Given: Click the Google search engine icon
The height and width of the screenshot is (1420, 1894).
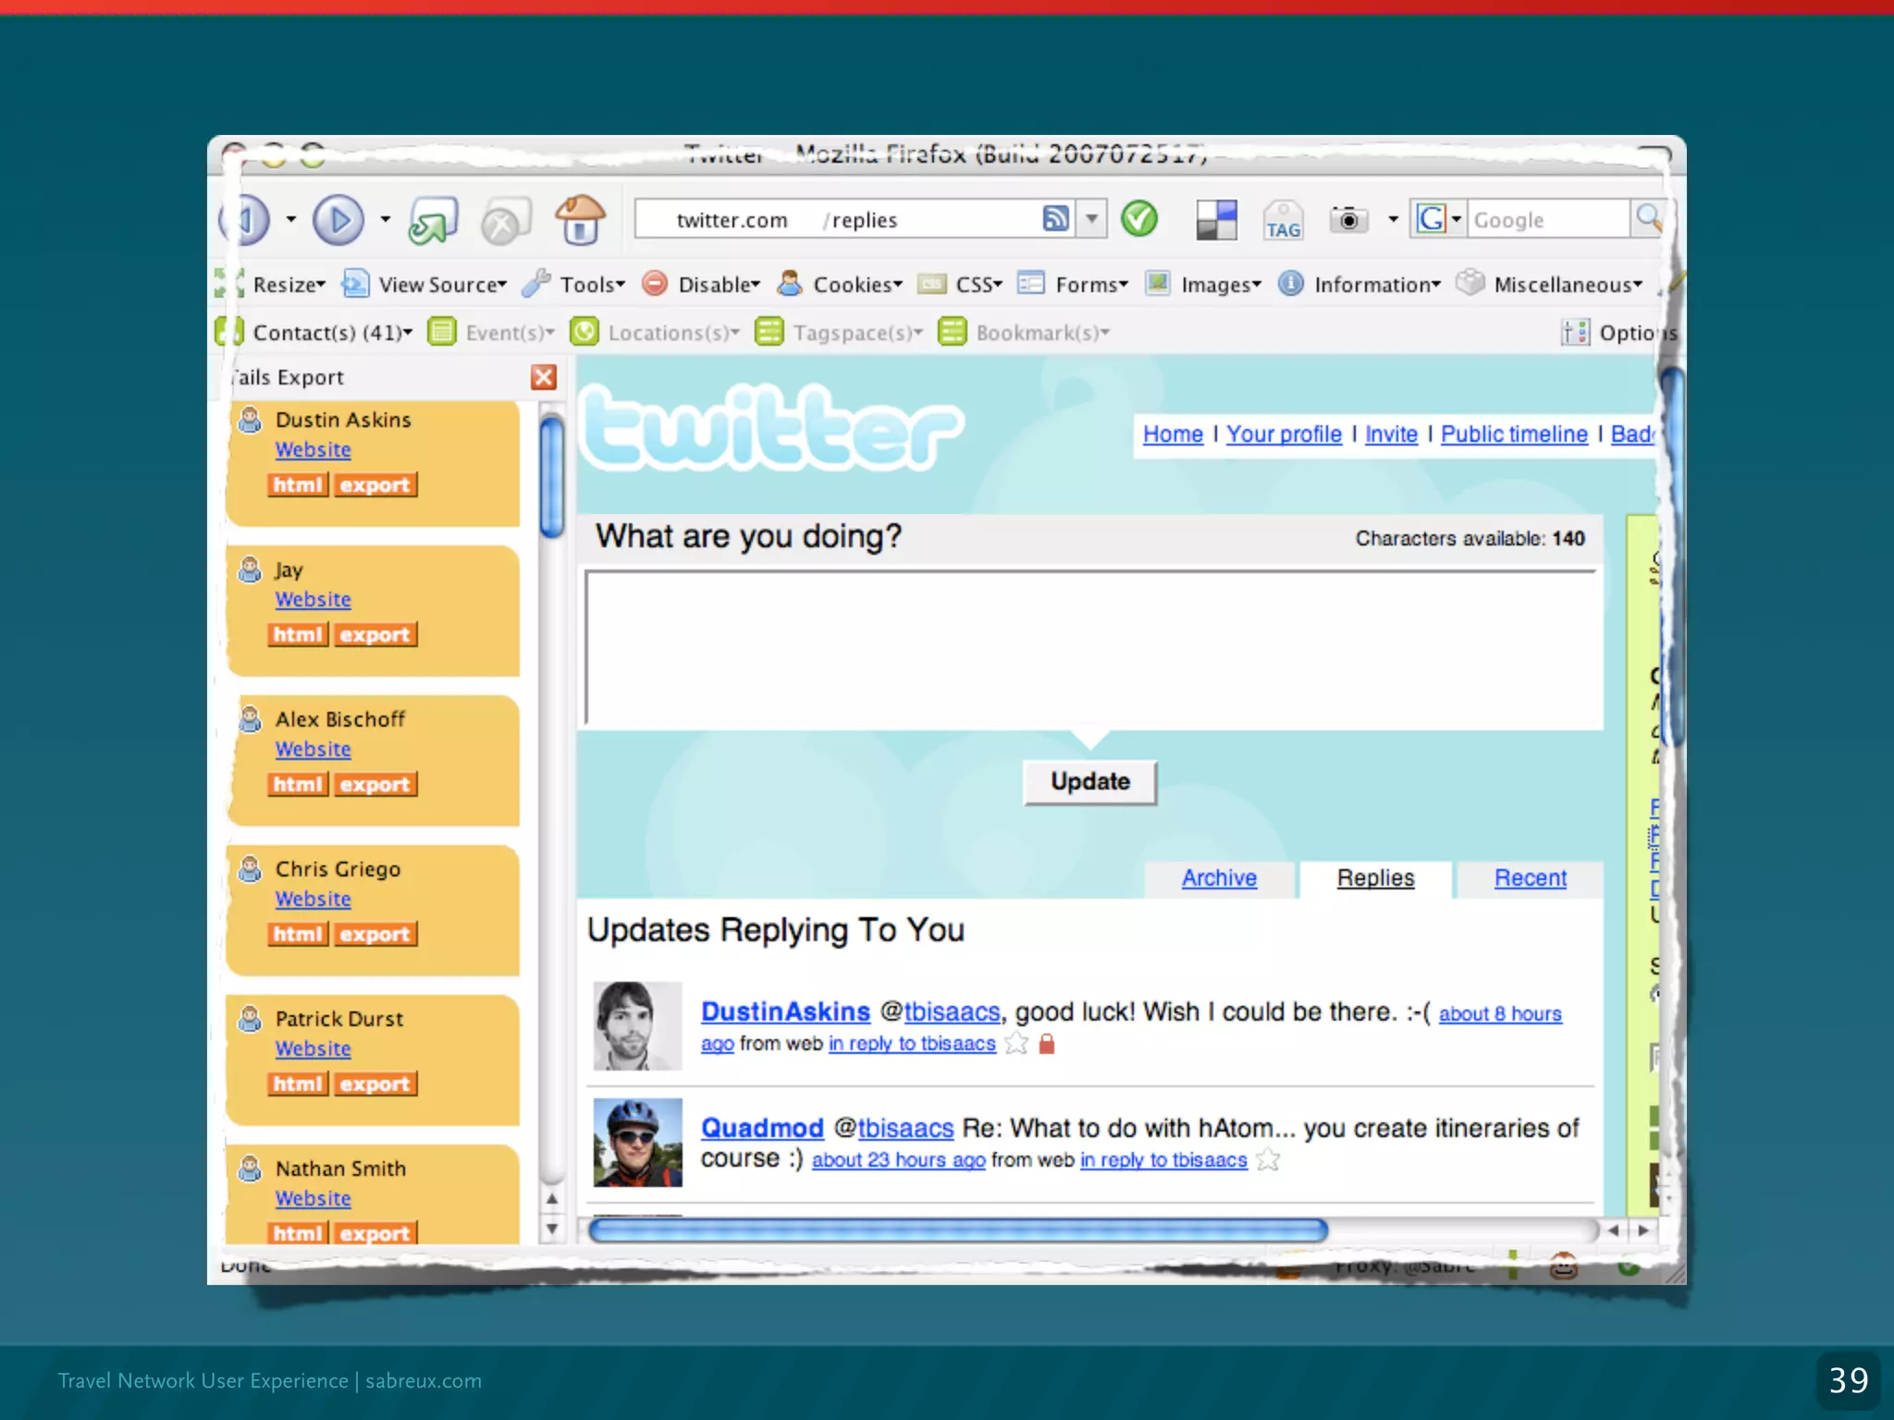Looking at the screenshot, I should (1431, 219).
